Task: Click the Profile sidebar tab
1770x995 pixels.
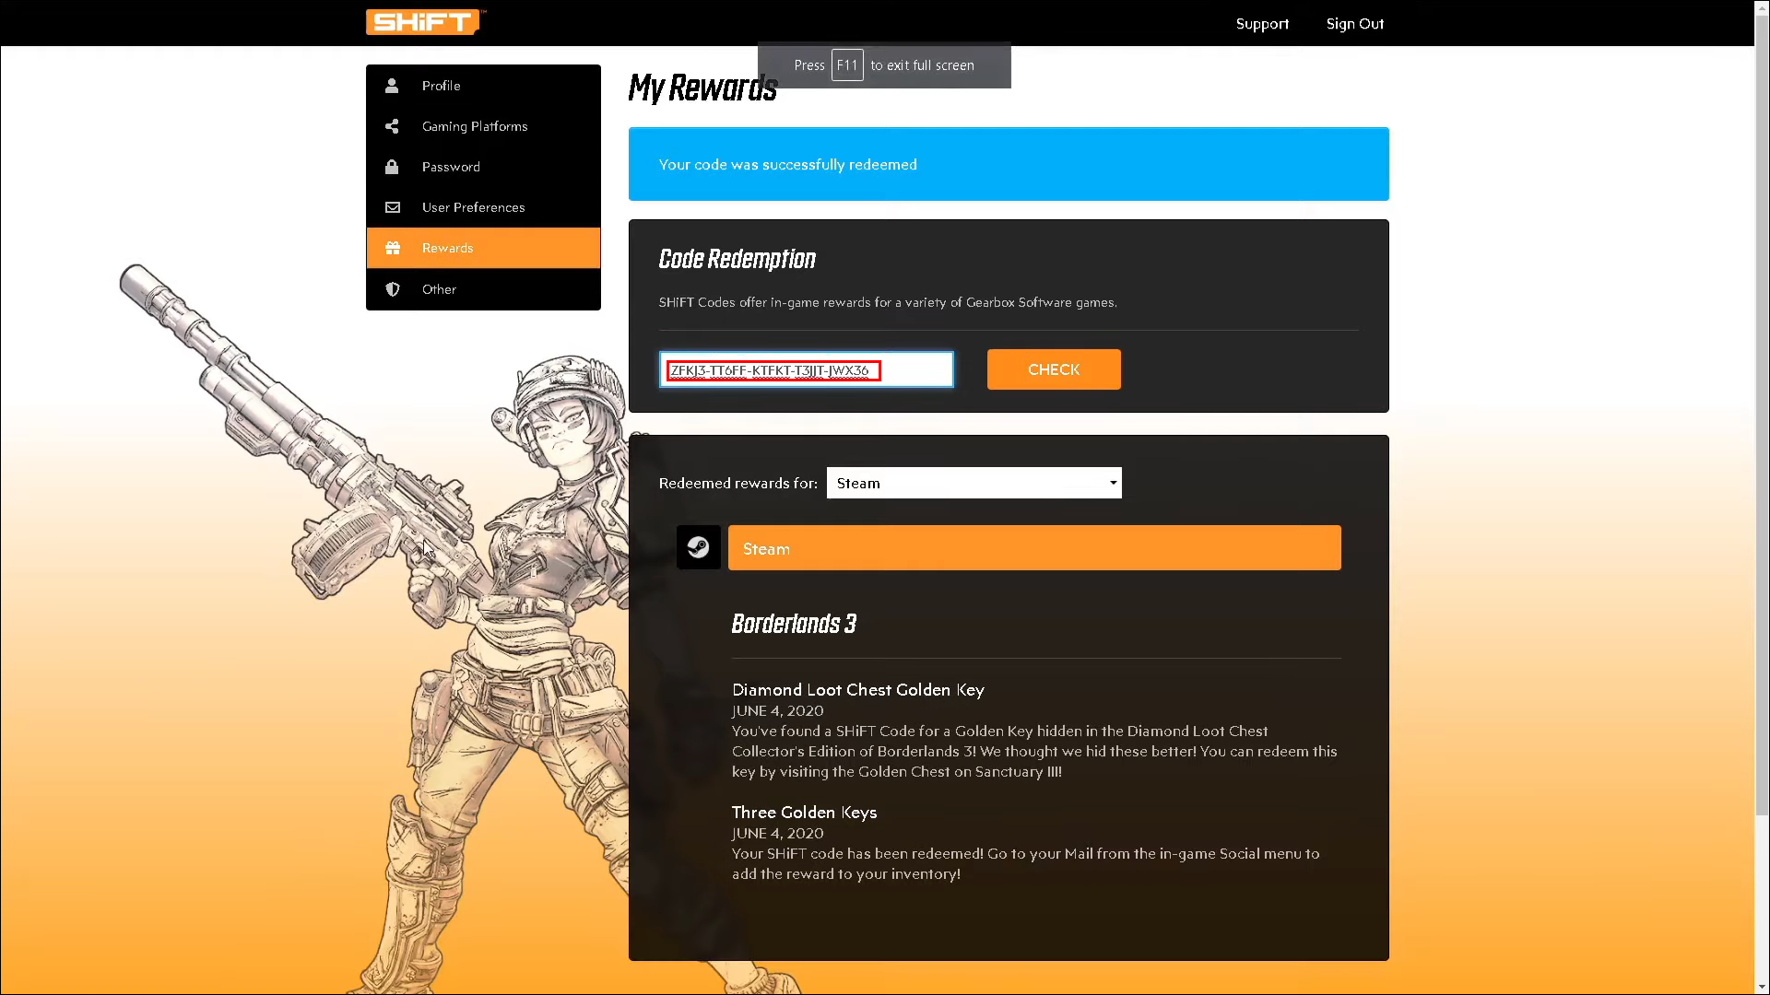Action: coord(484,85)
